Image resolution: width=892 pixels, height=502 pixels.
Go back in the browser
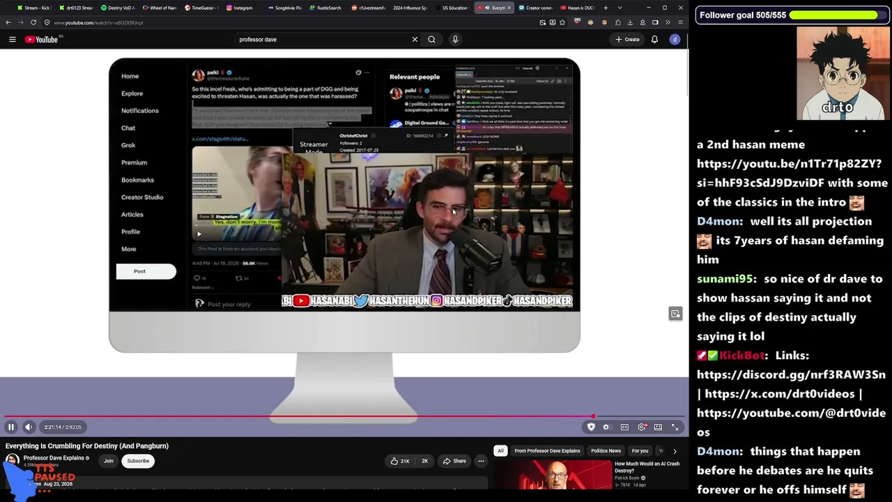click(8, 22)
